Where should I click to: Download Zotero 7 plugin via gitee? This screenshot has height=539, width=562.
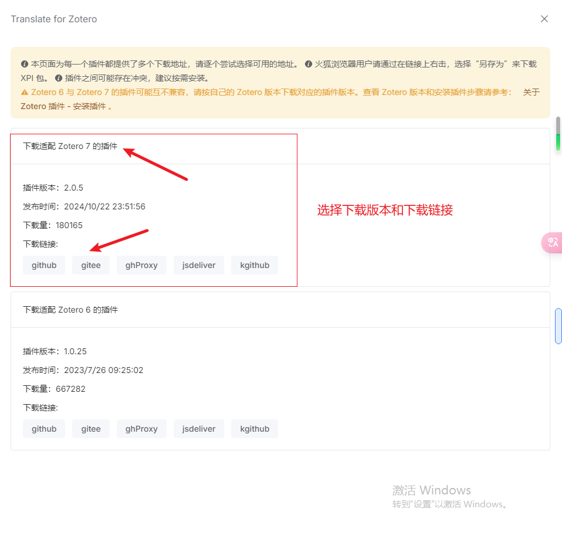[x=91, y=265]
